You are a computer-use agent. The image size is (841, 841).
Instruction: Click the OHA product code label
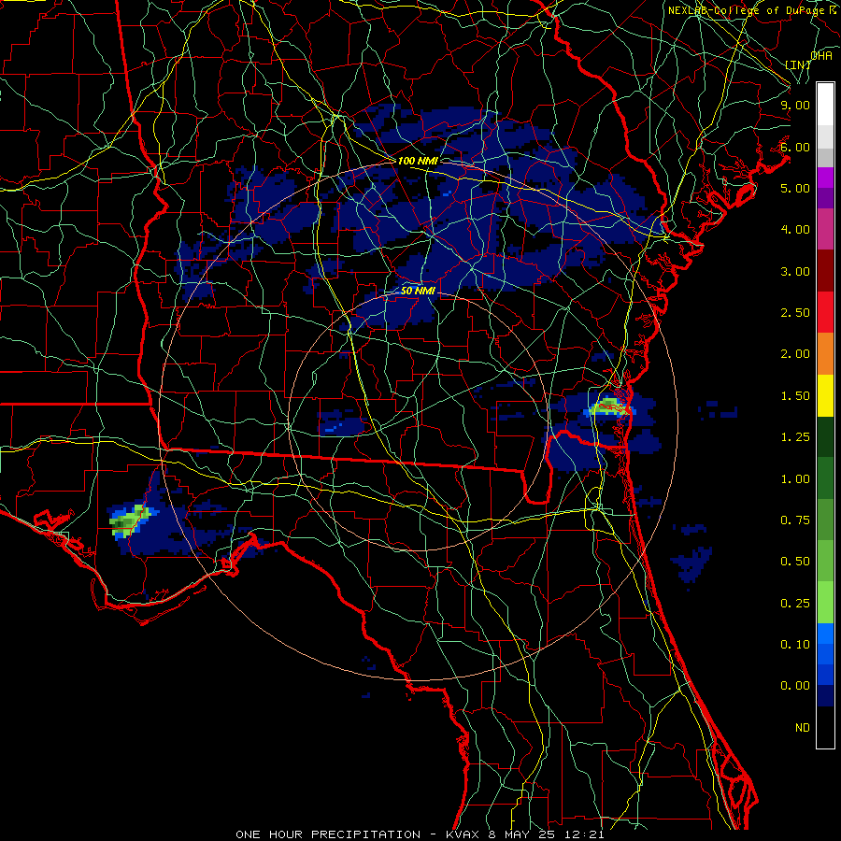point(821,55)
